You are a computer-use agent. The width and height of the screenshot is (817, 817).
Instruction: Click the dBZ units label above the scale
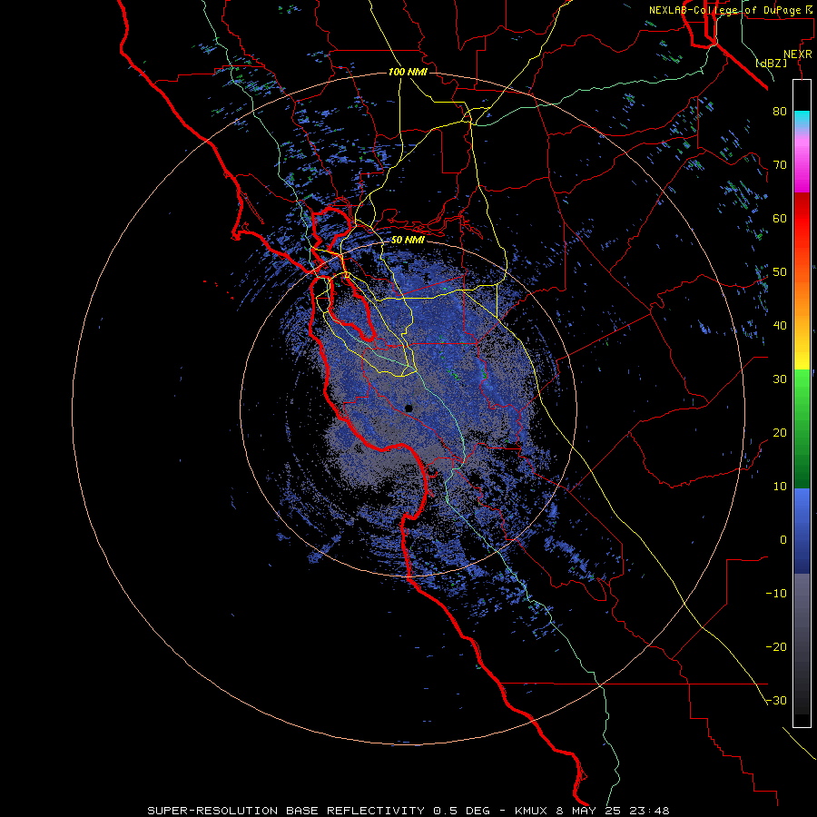(x=771, y=64)
